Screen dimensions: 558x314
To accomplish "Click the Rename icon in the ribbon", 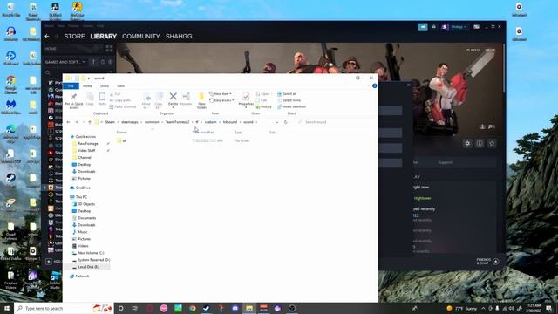I will point(186,99).
